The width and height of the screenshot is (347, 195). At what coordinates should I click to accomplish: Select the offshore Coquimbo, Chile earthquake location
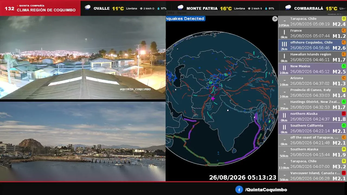tap(311, 42)
